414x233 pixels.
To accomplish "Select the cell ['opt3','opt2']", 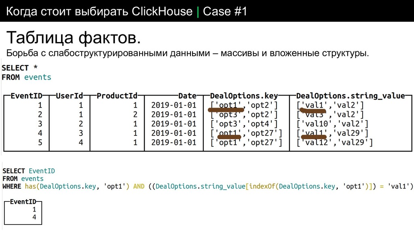I will pos(244,114).
